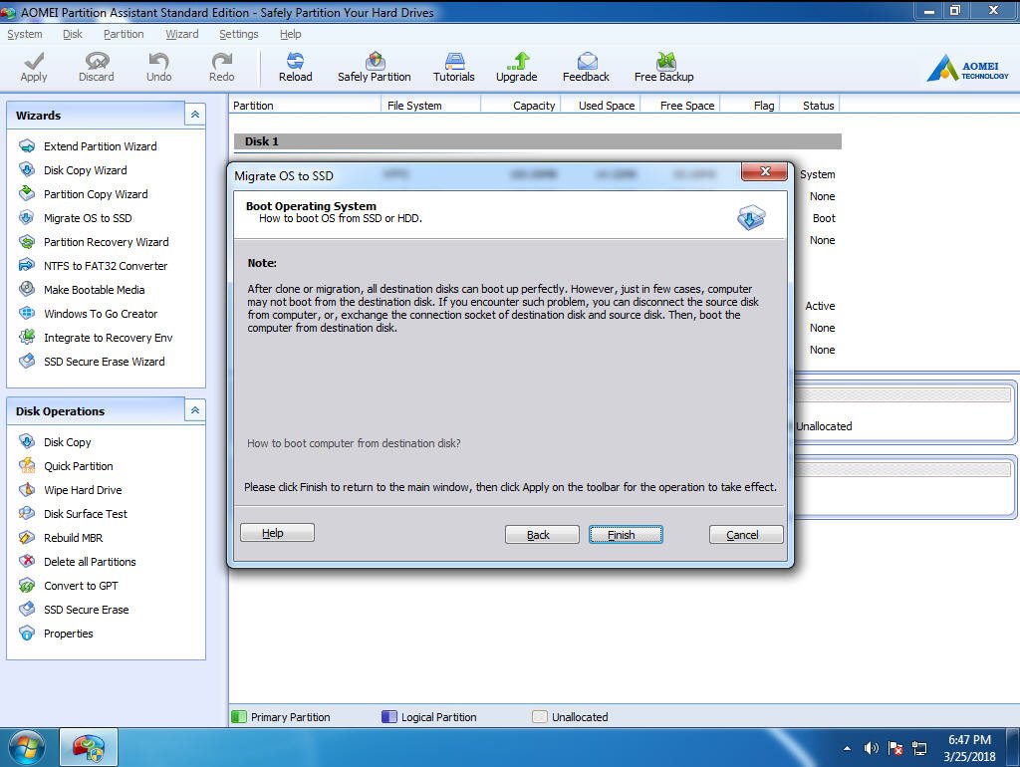Image resolution: width=1020 pixels, height=767 pixels.
Task: Sort by Partition column header
Action: 304,106
